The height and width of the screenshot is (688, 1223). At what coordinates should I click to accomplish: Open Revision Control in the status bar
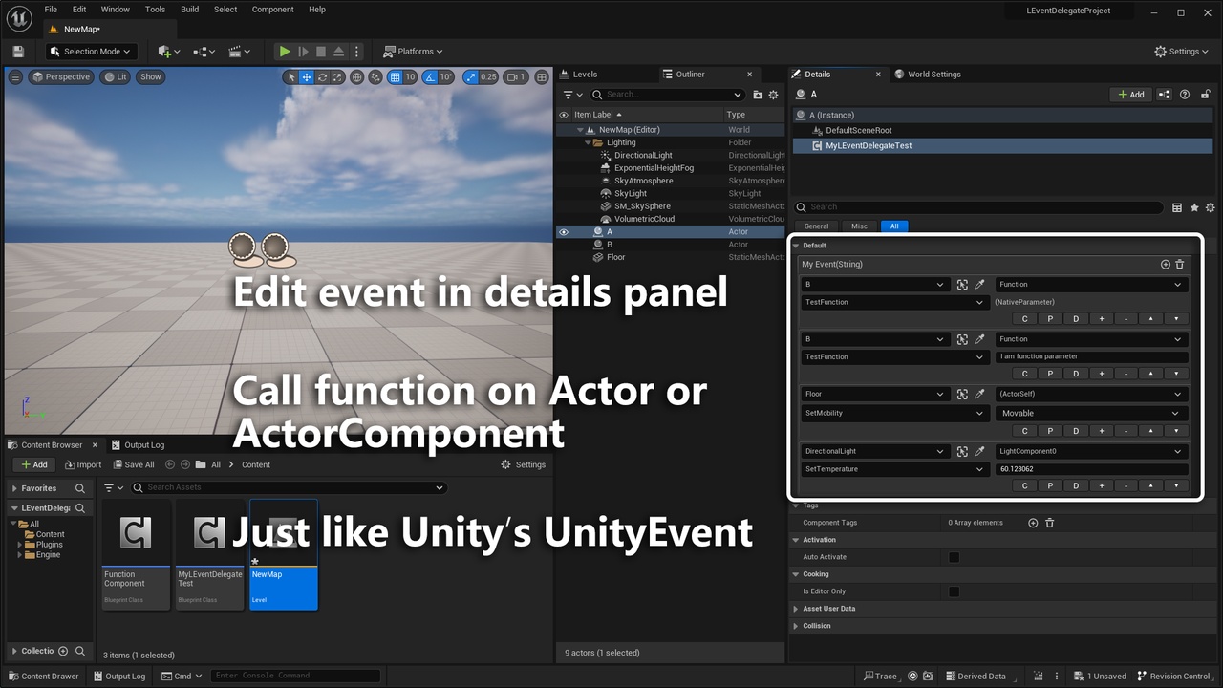(1175, 676)
